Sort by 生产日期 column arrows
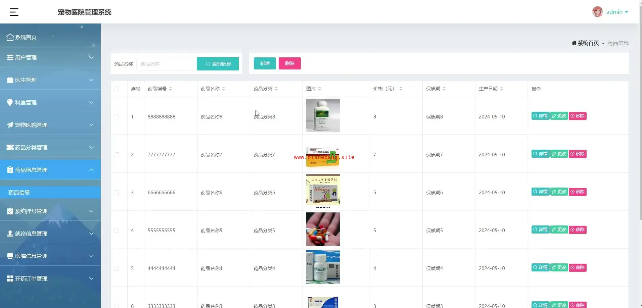The width and height of the screenshot is (642, 308). click(x=502, y=89)
